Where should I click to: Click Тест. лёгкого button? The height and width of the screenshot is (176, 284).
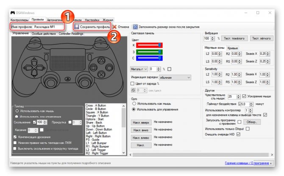point(262,38)
